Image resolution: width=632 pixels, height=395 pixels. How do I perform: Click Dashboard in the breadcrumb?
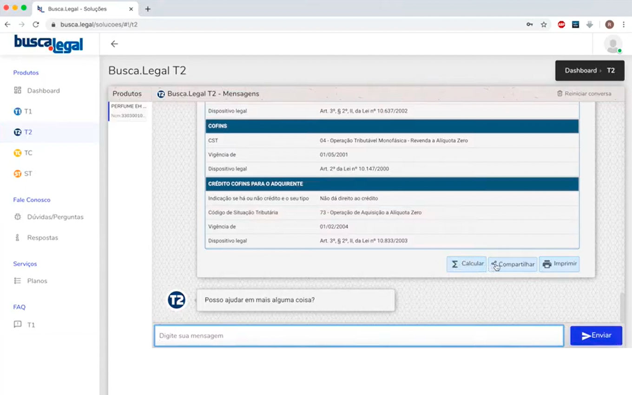pos(580,71)
